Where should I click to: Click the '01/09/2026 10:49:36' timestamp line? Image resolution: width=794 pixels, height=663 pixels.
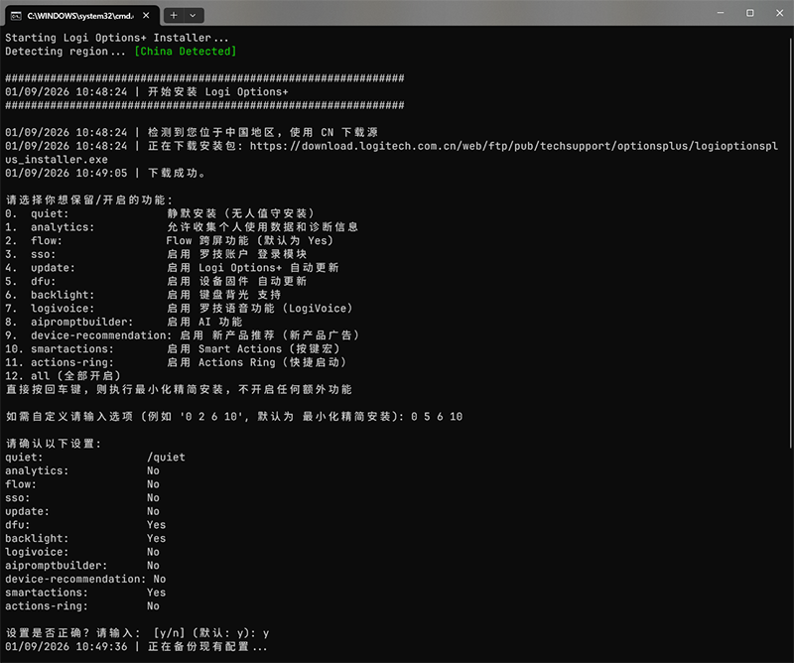point(136,647)
